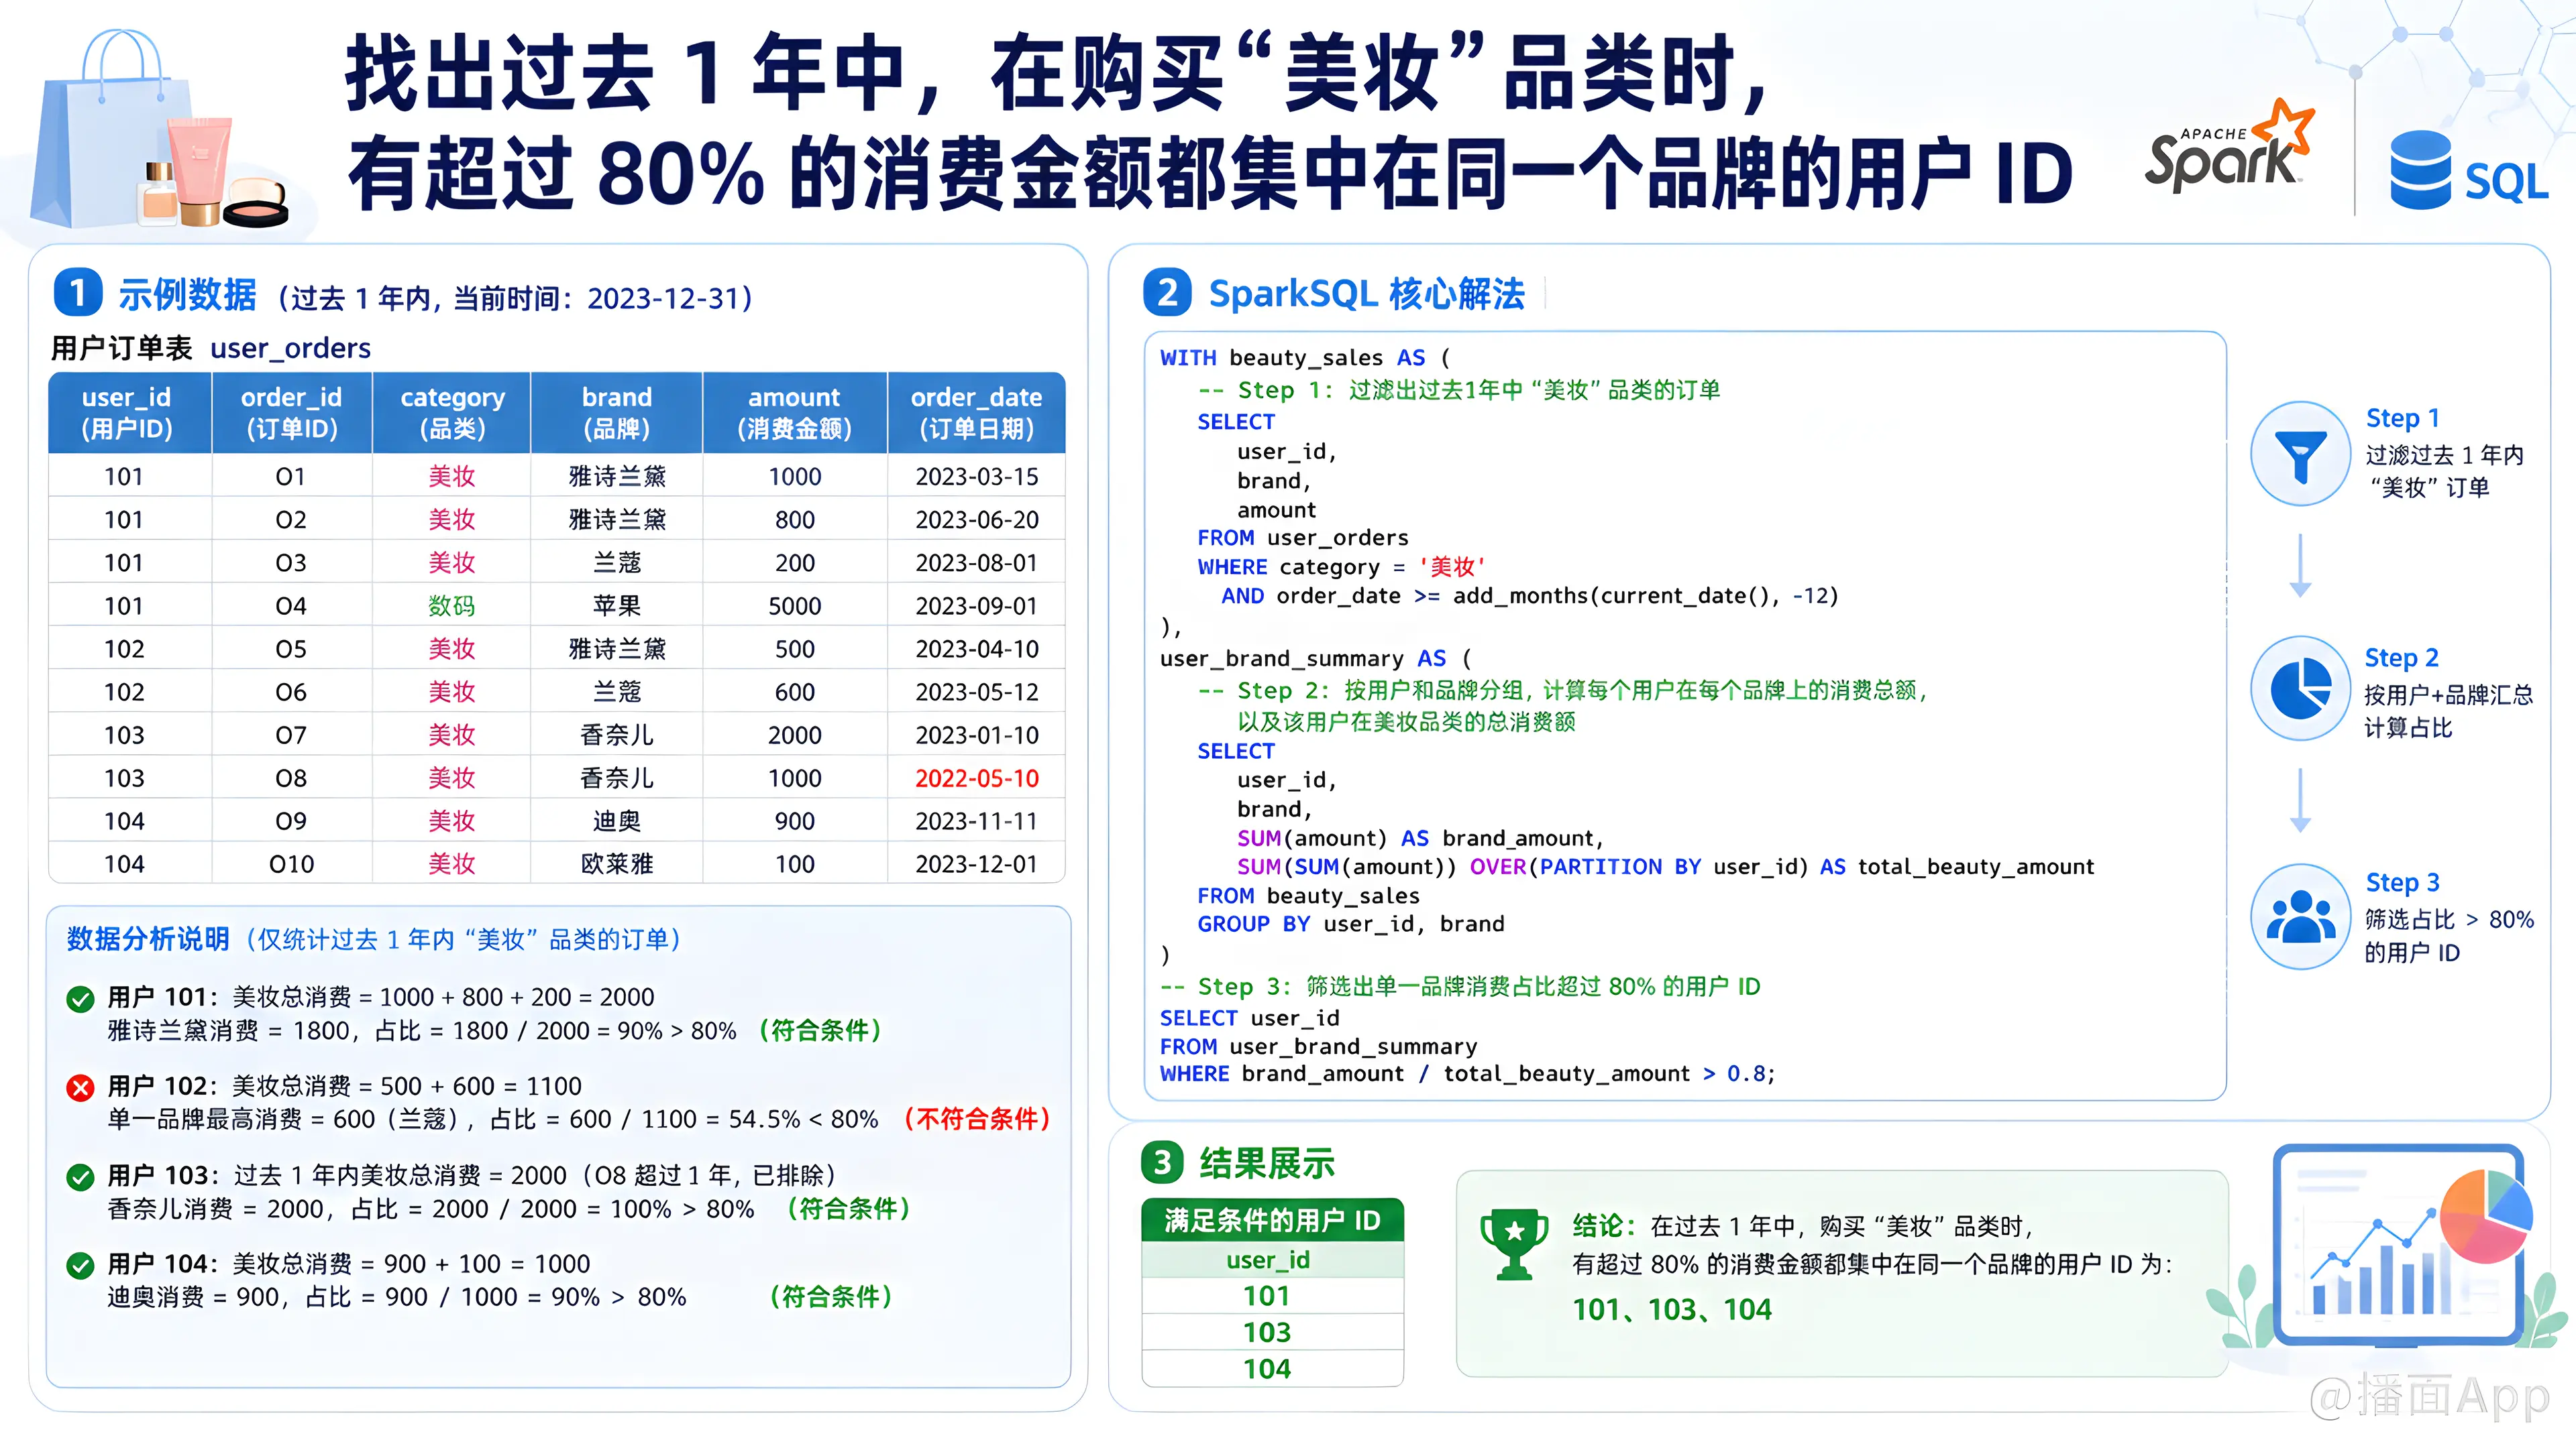Click the section 3 number badge
This screenshot has width=2576, height=1448.
(1162, 1162)
